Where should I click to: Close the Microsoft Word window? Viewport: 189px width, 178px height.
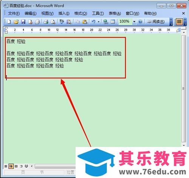(181, 6)
